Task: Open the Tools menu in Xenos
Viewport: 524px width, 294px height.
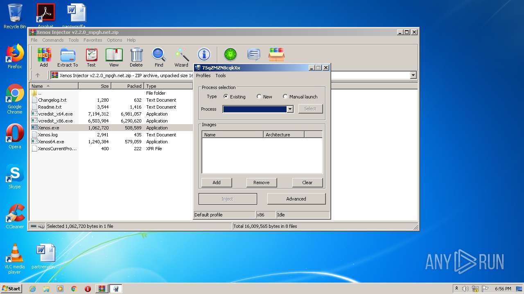Action: click(x=221, y=76)
